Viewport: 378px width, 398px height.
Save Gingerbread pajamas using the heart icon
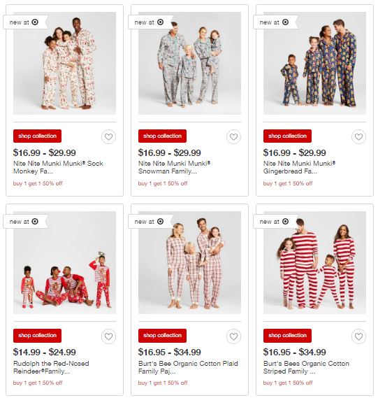pos(358,137)
